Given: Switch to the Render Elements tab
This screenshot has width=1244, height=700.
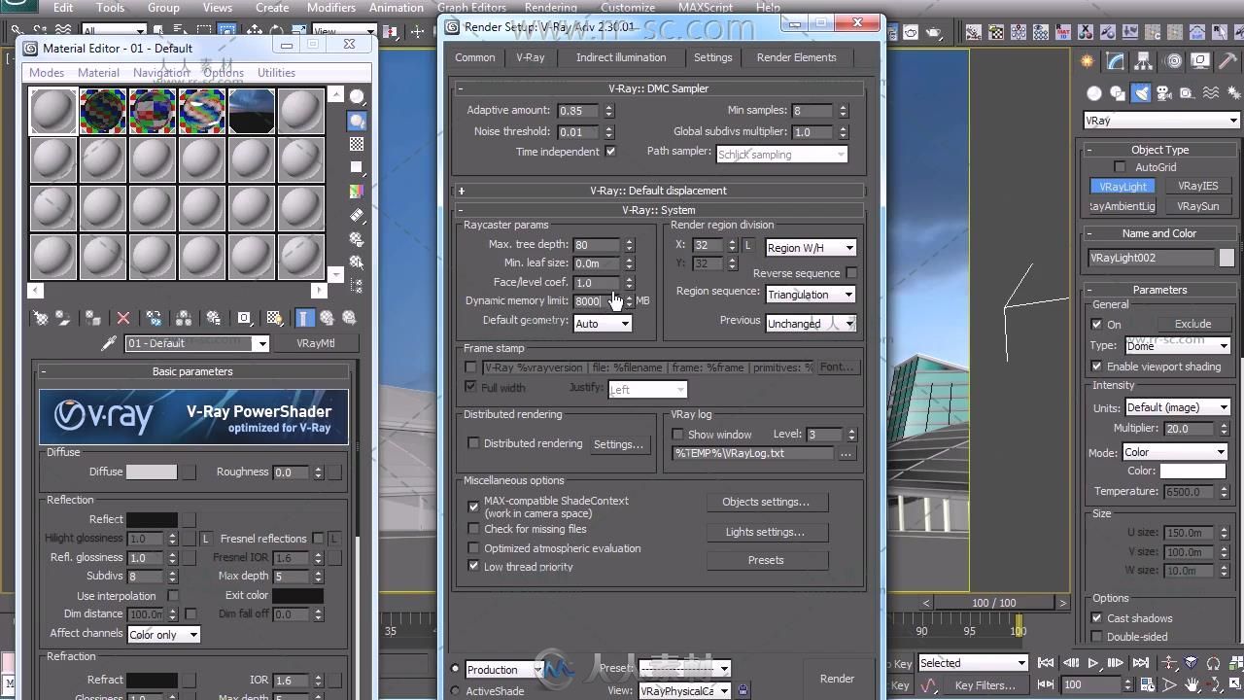Looking at the screenshot, I should (x=796, y=57).
